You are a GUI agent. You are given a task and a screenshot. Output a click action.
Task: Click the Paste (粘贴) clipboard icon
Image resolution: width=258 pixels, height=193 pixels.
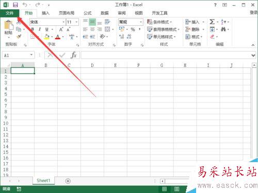tap(8, 25)
